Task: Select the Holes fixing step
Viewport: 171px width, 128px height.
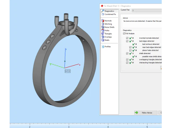Action: click(105, 30)
